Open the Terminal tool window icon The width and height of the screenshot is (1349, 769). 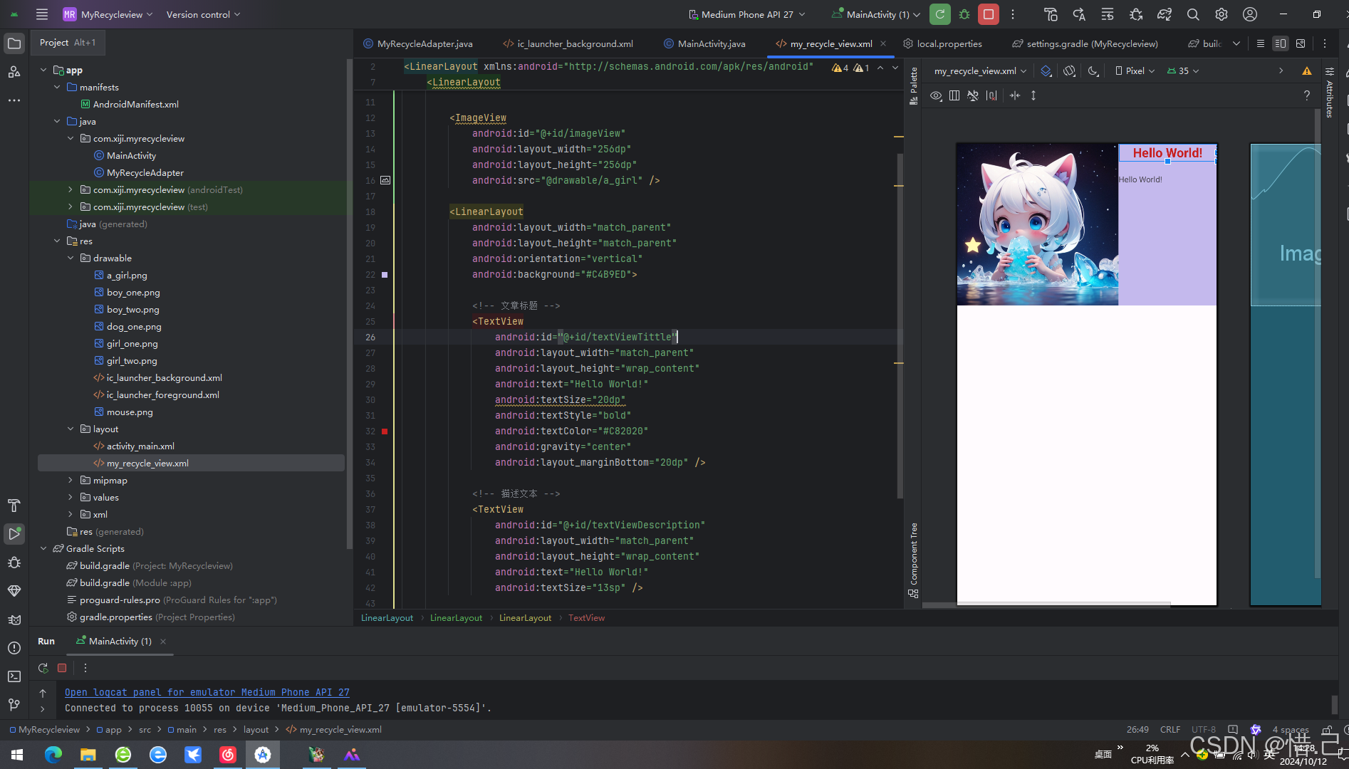pyautogui.click(x=14, y=676)
